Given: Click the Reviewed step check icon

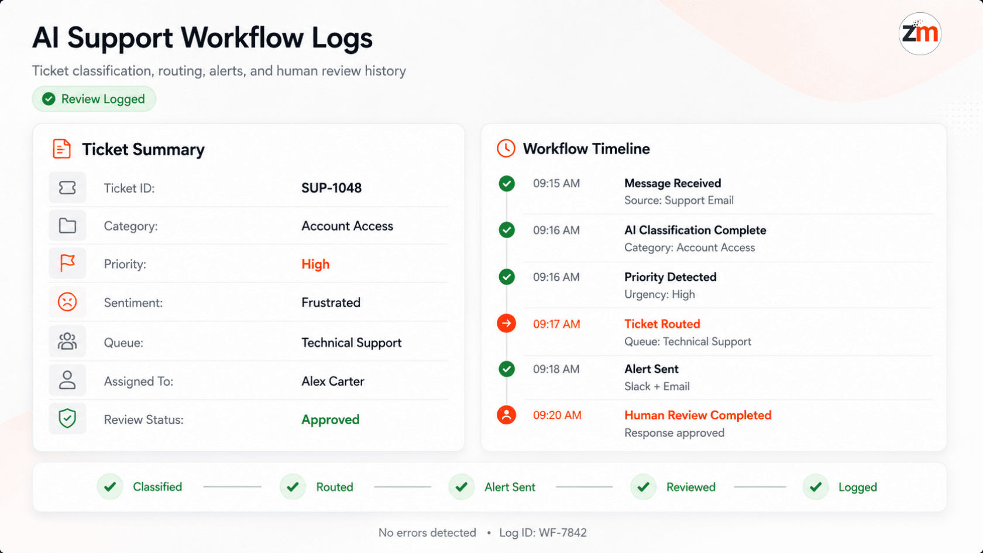Looking at the screenshot, I should 644,487.
